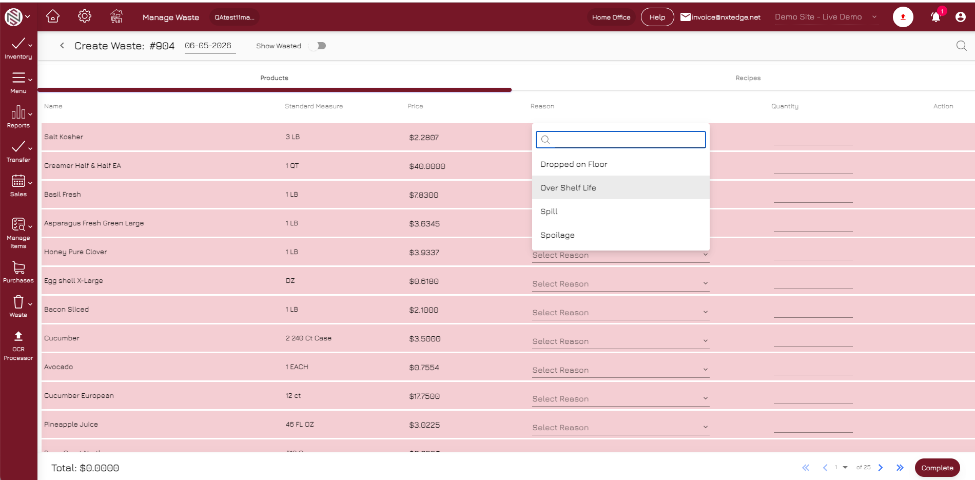
Task: Click the Asparagus Fresh Green Large name
Action: point(94,223)
